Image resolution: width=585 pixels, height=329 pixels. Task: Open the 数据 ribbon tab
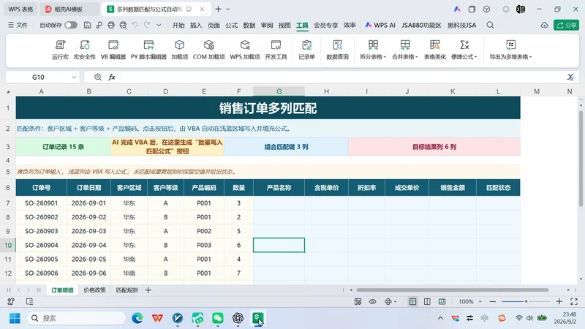click(x=249, y=25)
